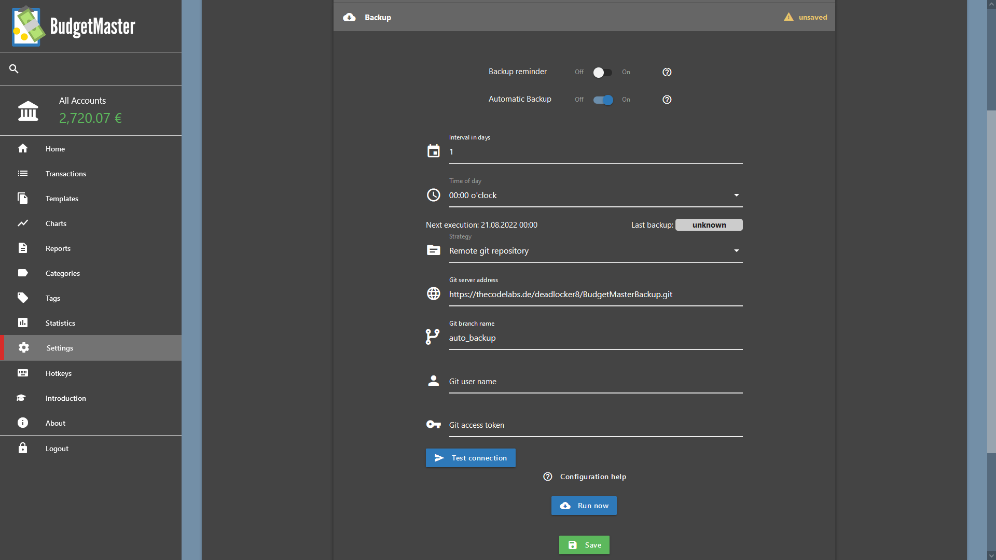Click the Interval in days field
The height and width of the screenshot is (560, 996).
coord(596,152)
